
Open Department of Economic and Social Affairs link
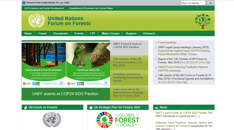(x=91, y=8)
